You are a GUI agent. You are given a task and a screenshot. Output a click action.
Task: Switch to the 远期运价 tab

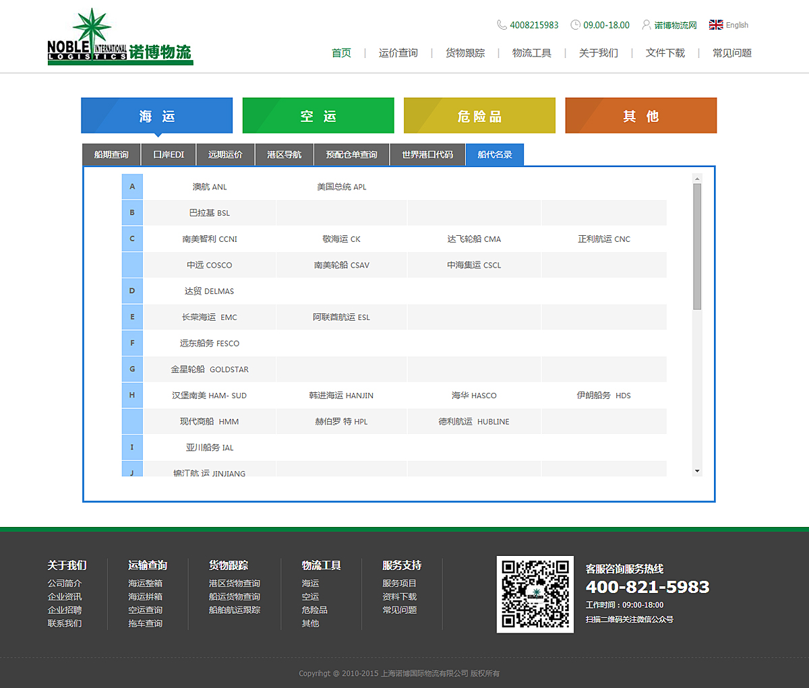[225, 154]
